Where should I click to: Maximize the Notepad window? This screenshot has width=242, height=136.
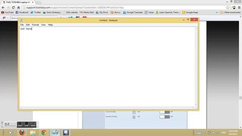point(188,20)
